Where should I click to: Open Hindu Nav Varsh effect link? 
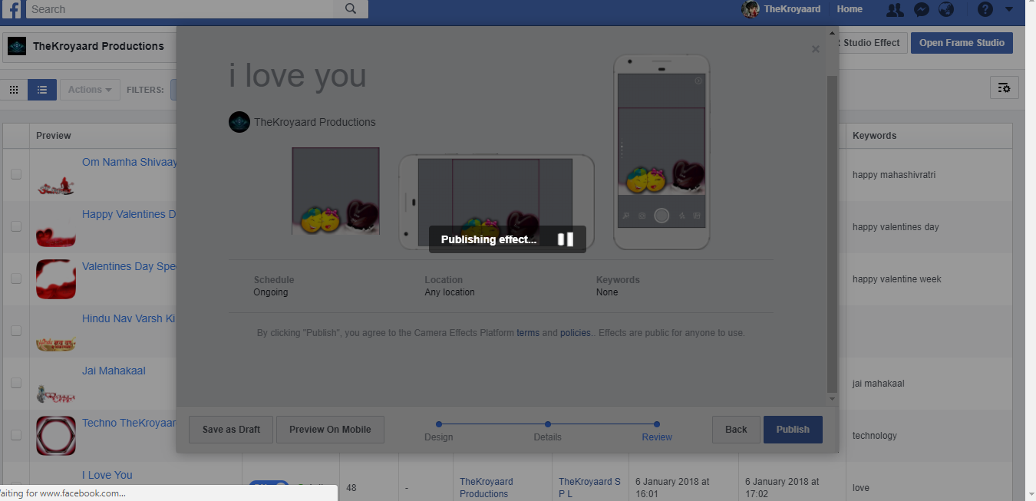click(x=129, y=318)
